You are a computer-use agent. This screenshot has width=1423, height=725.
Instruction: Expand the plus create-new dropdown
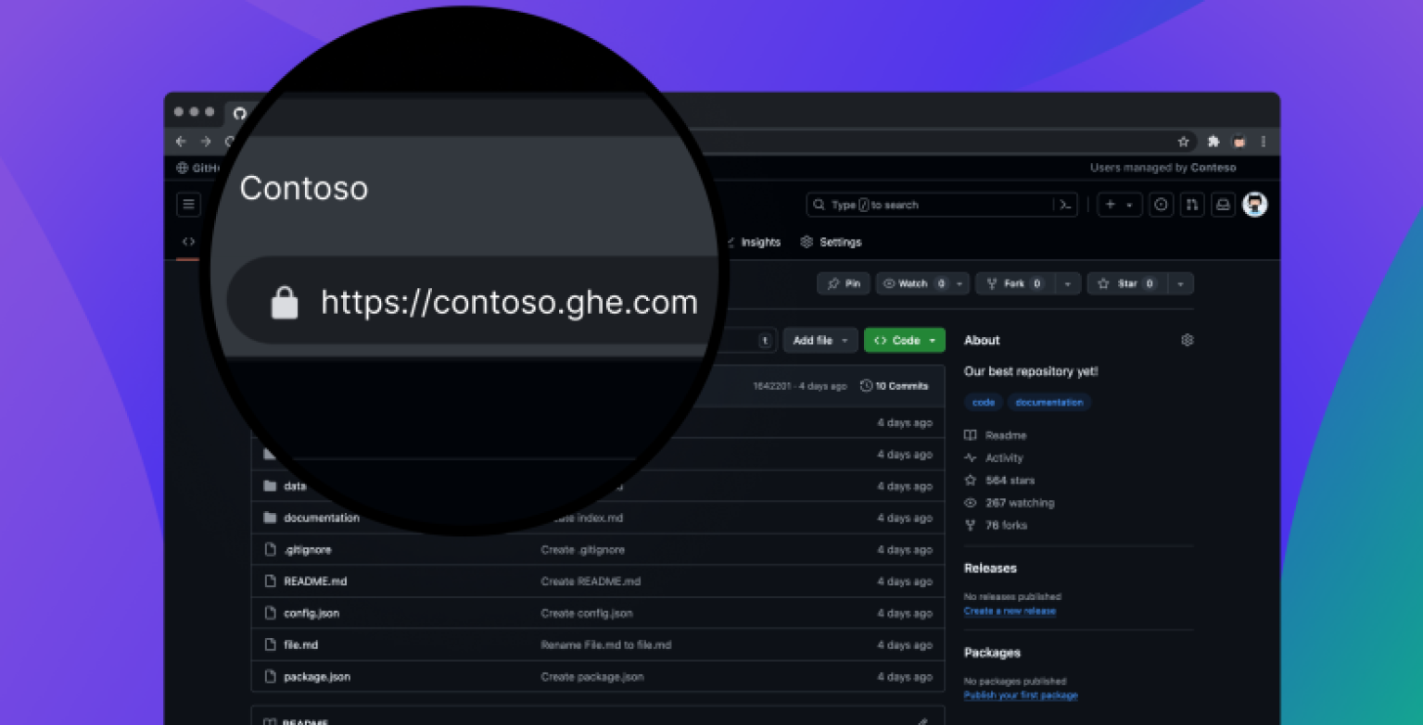[1119, 205]
